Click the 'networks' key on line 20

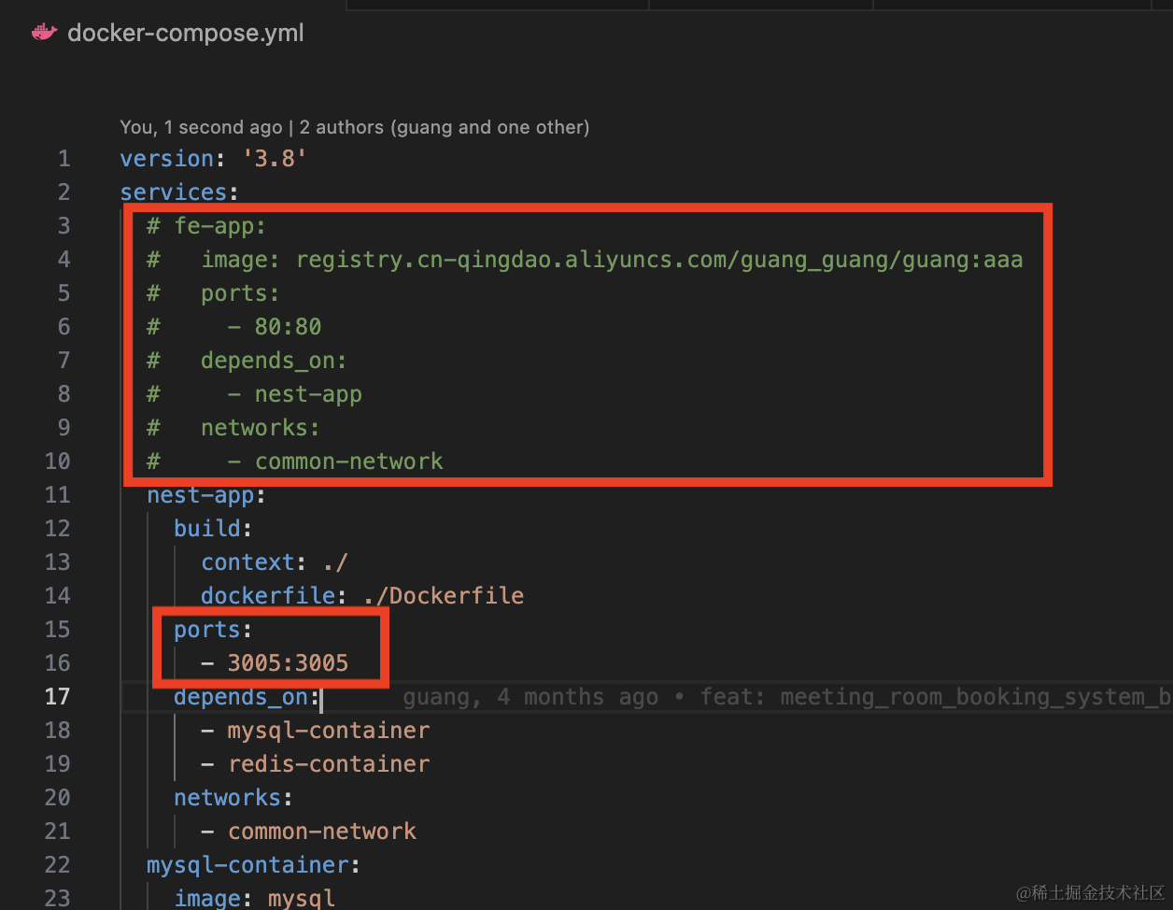tap(228, 798)
